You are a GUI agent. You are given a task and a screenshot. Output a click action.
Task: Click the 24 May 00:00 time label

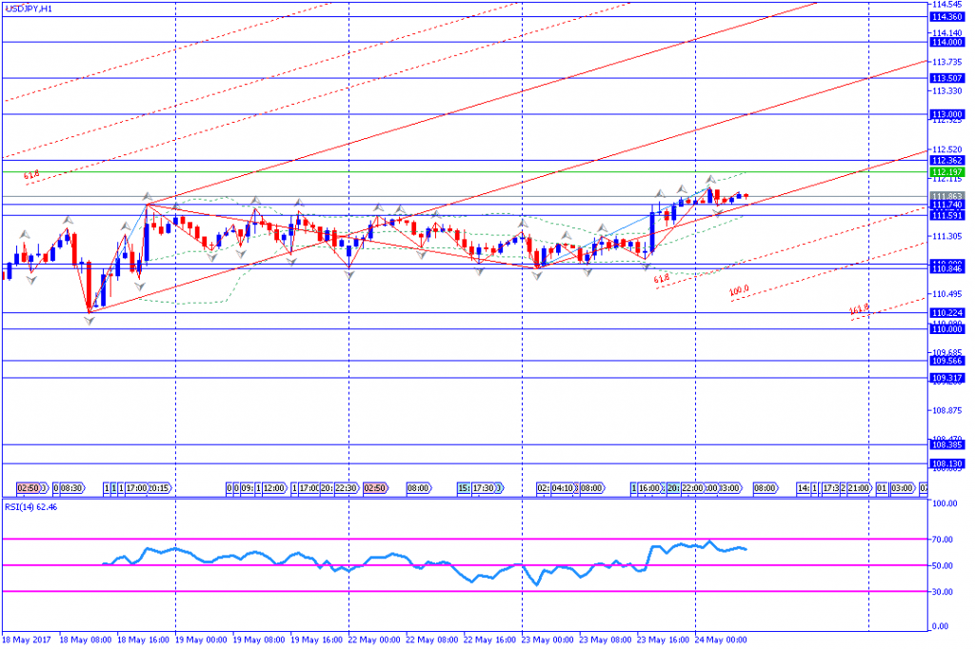coord(721,640)
